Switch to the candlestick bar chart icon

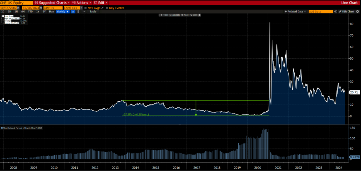[78, 12]
